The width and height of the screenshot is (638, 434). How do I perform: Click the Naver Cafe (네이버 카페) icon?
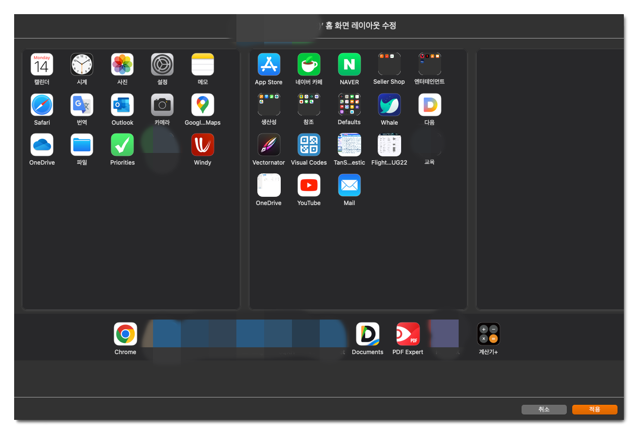(309, 64)
